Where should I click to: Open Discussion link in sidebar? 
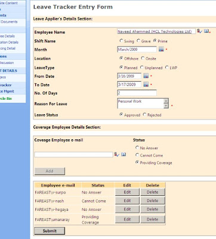7,63
